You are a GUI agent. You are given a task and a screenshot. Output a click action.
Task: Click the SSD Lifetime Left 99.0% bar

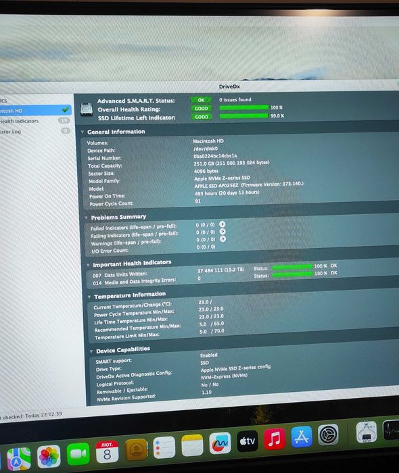pyautogui.click(x=244, y=116)
